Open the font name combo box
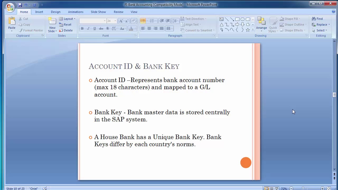338x190 pixels. tap(93, 21)
